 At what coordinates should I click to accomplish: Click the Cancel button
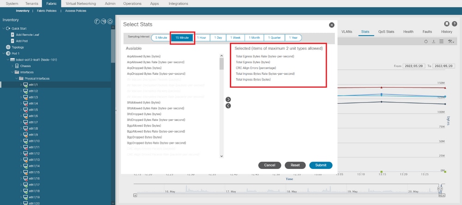270,165
